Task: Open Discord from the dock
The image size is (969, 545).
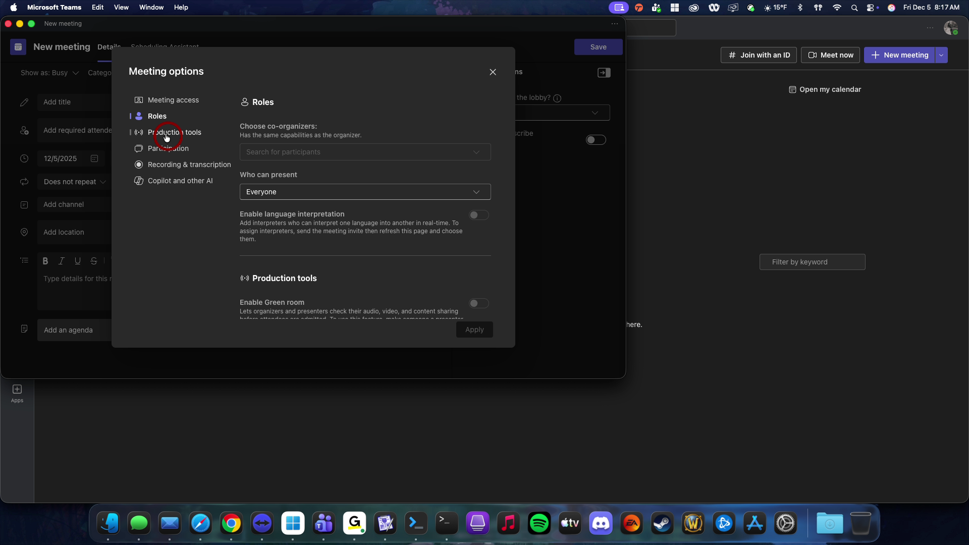Action: (x=601, y=523)
